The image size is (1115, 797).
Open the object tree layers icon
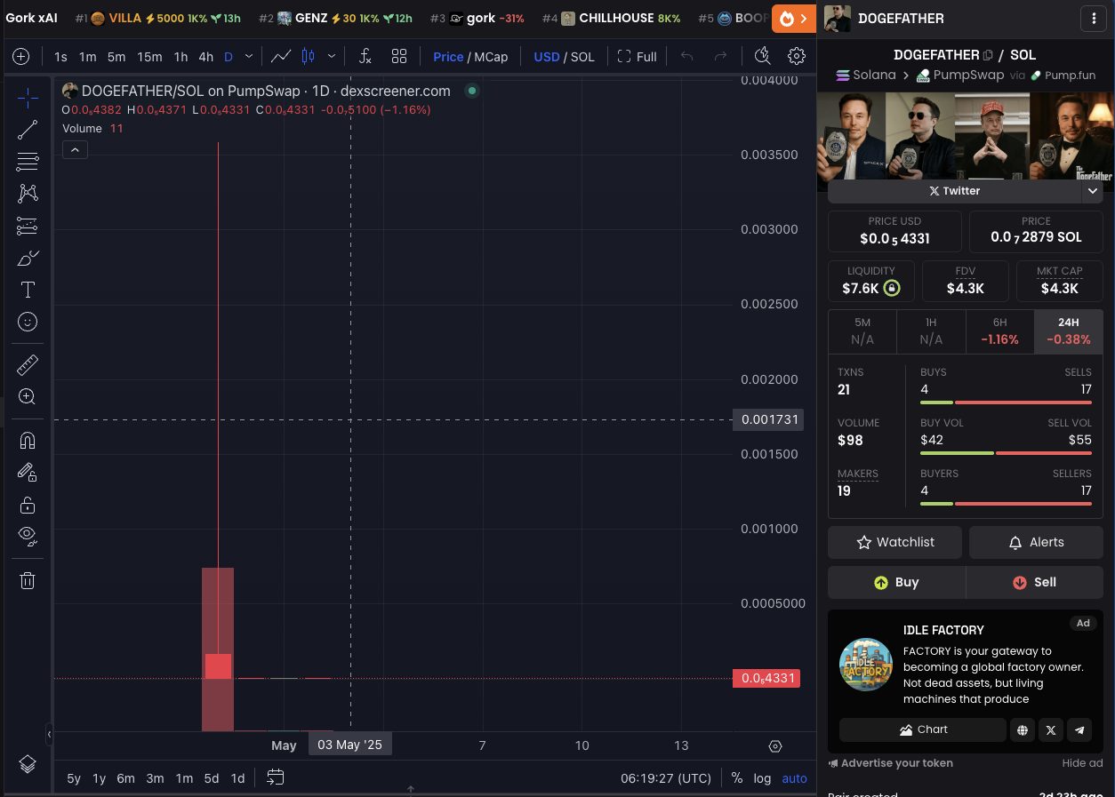click(x=28, y=763)
